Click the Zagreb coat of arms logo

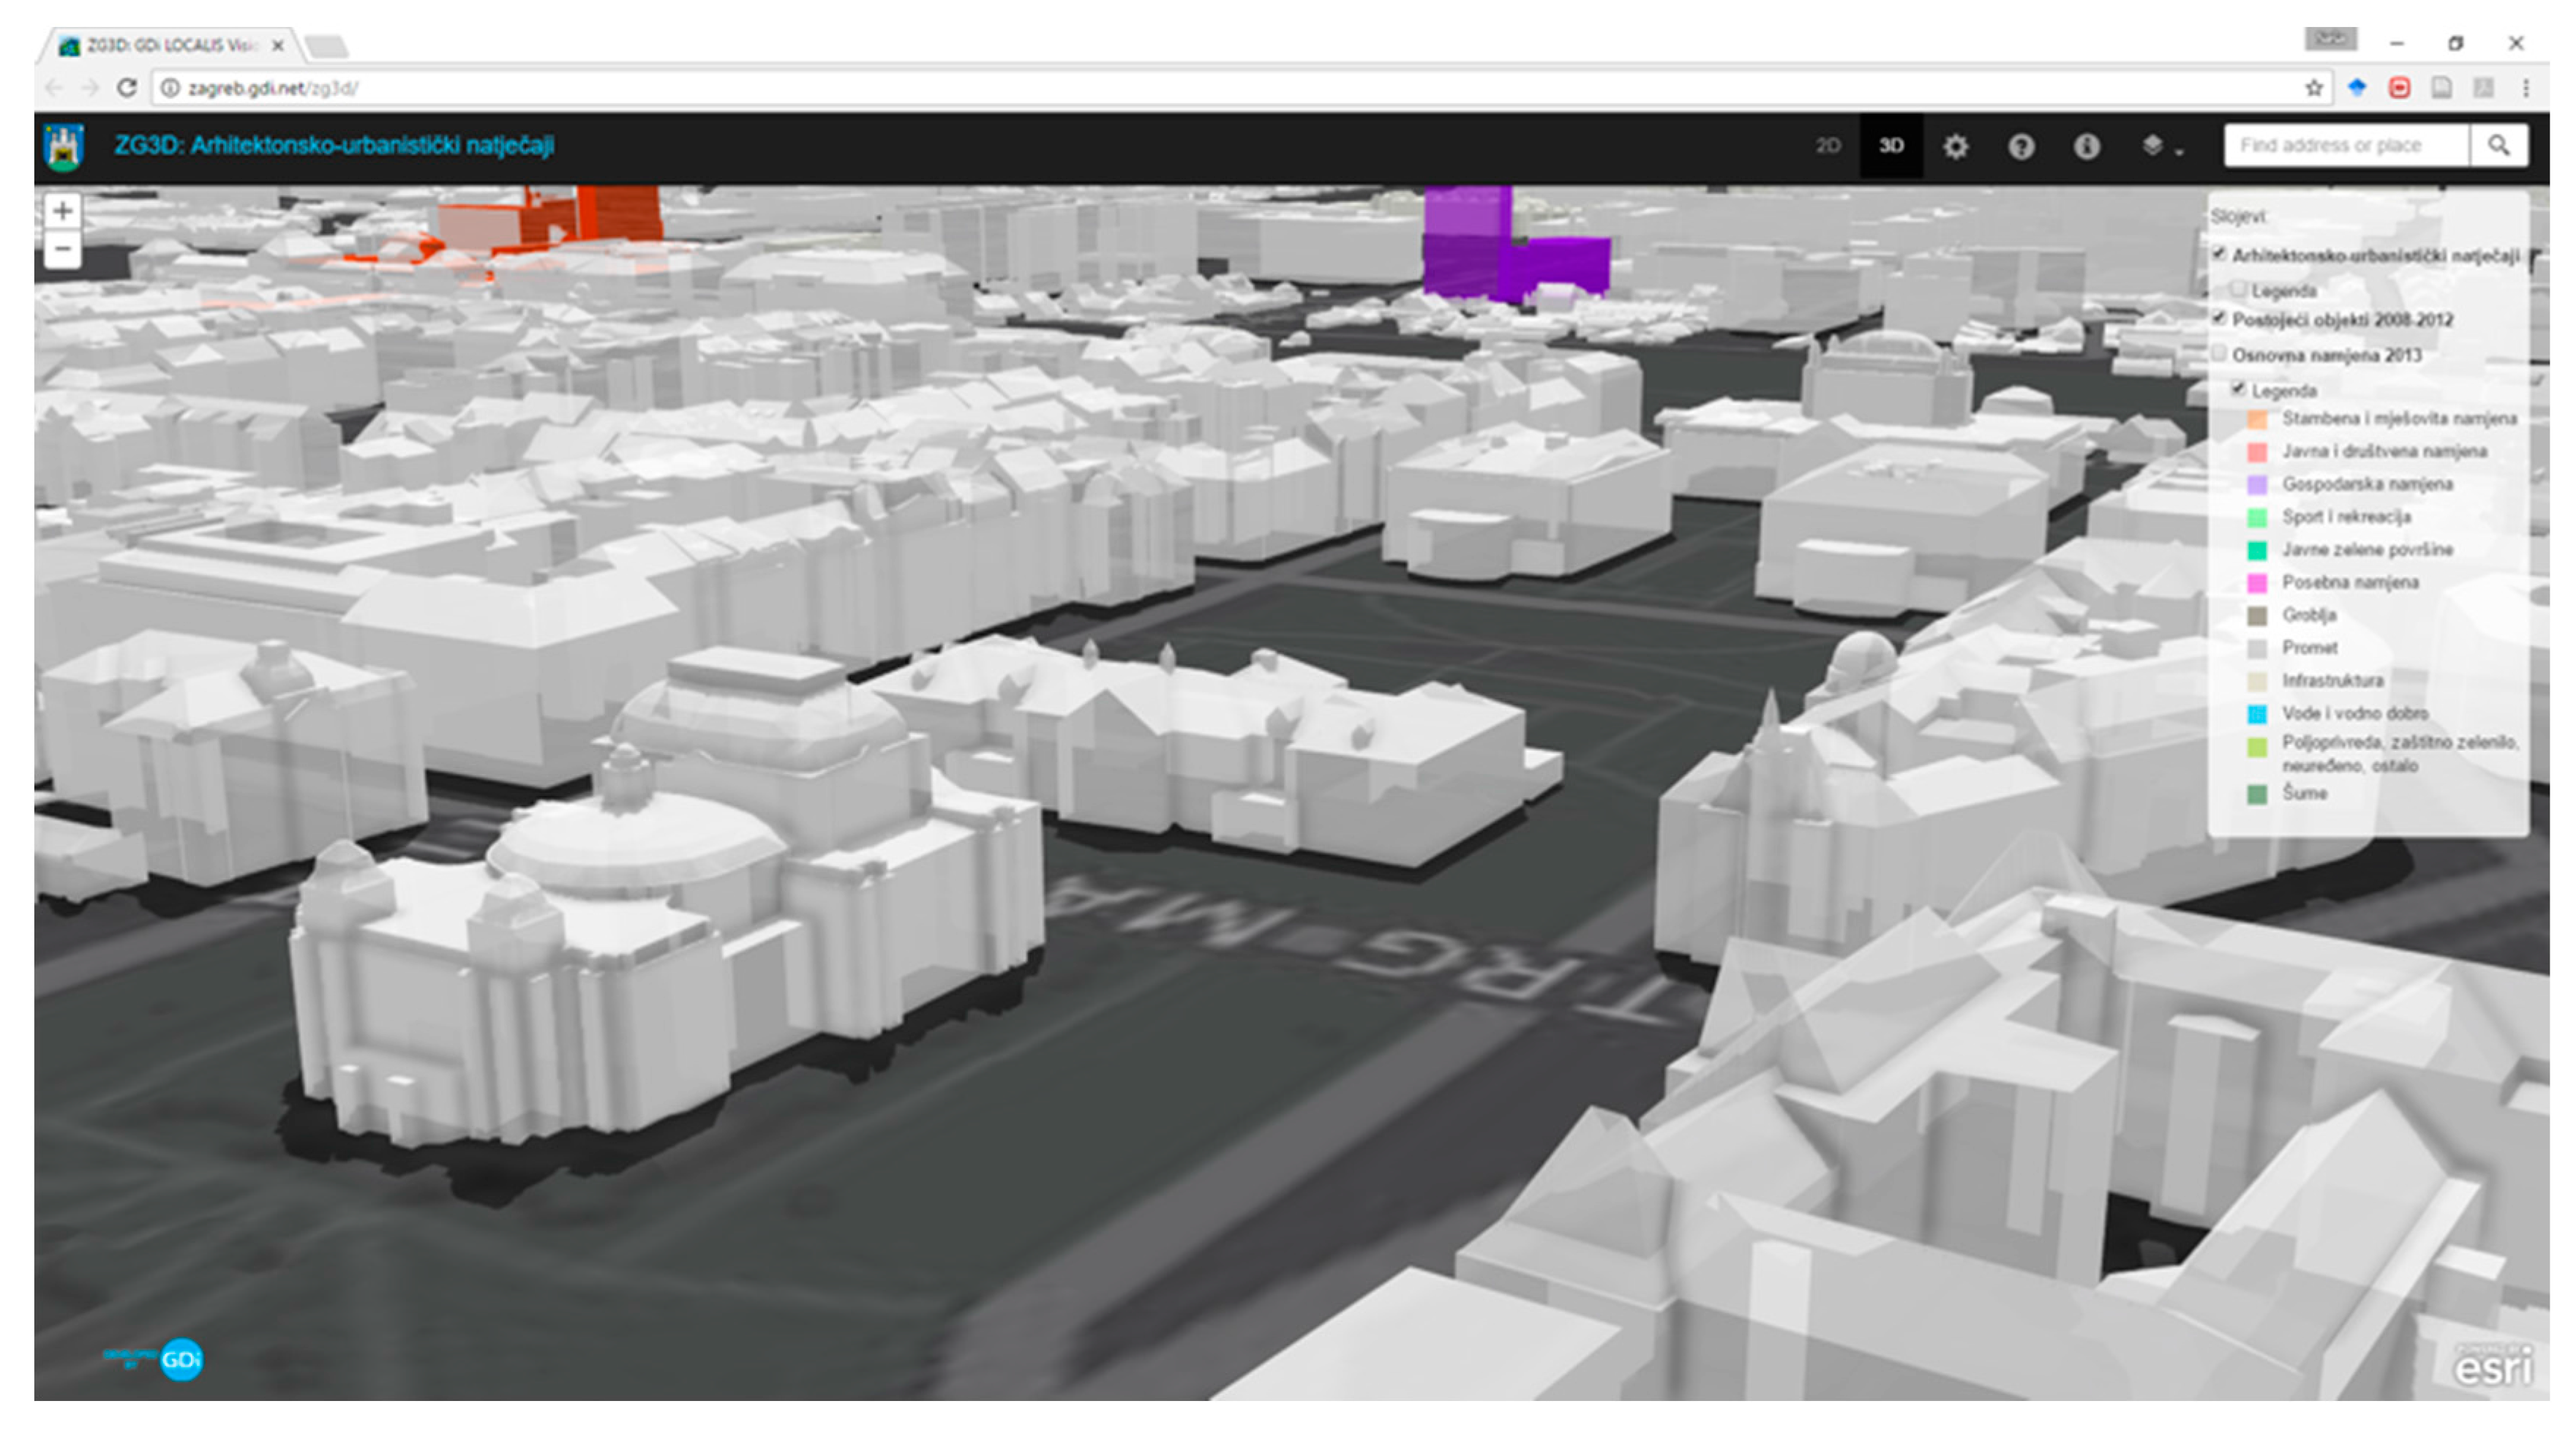[64, 147]
